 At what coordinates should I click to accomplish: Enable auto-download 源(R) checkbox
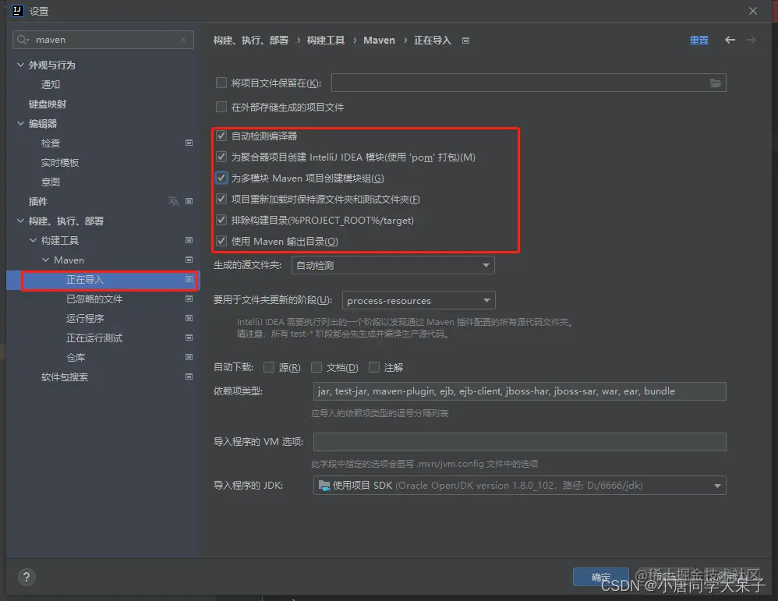(269, 367)
